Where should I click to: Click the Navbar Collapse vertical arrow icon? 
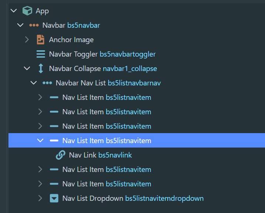[41, 68]
